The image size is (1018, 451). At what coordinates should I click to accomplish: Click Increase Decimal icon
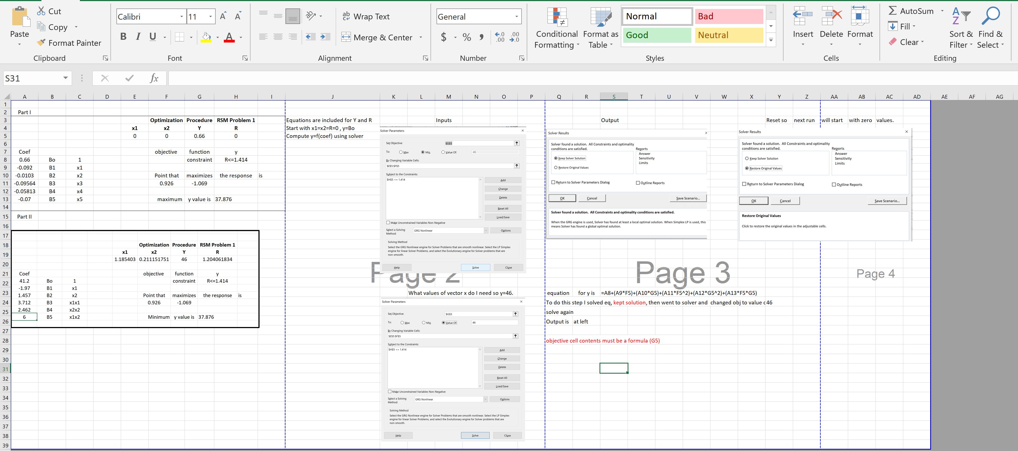499,37
